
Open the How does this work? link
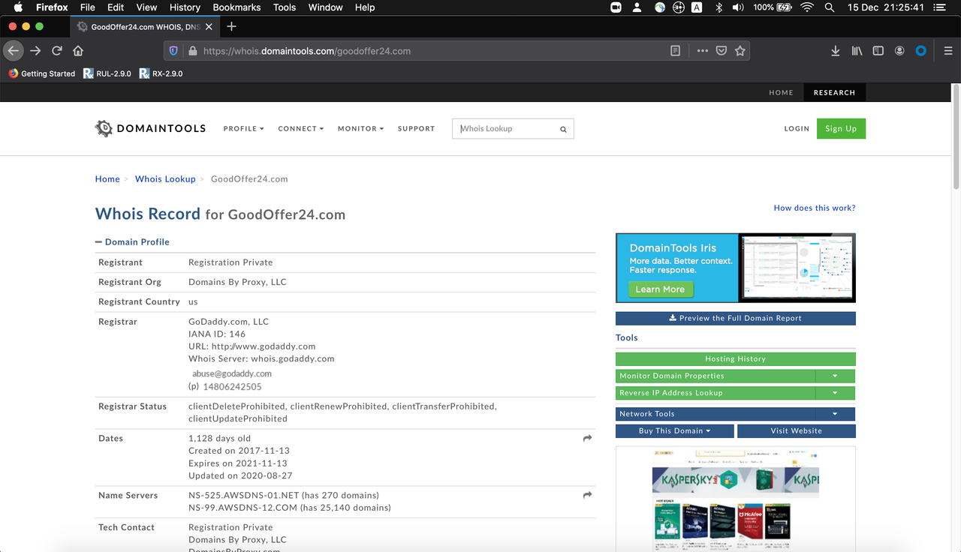814,208
